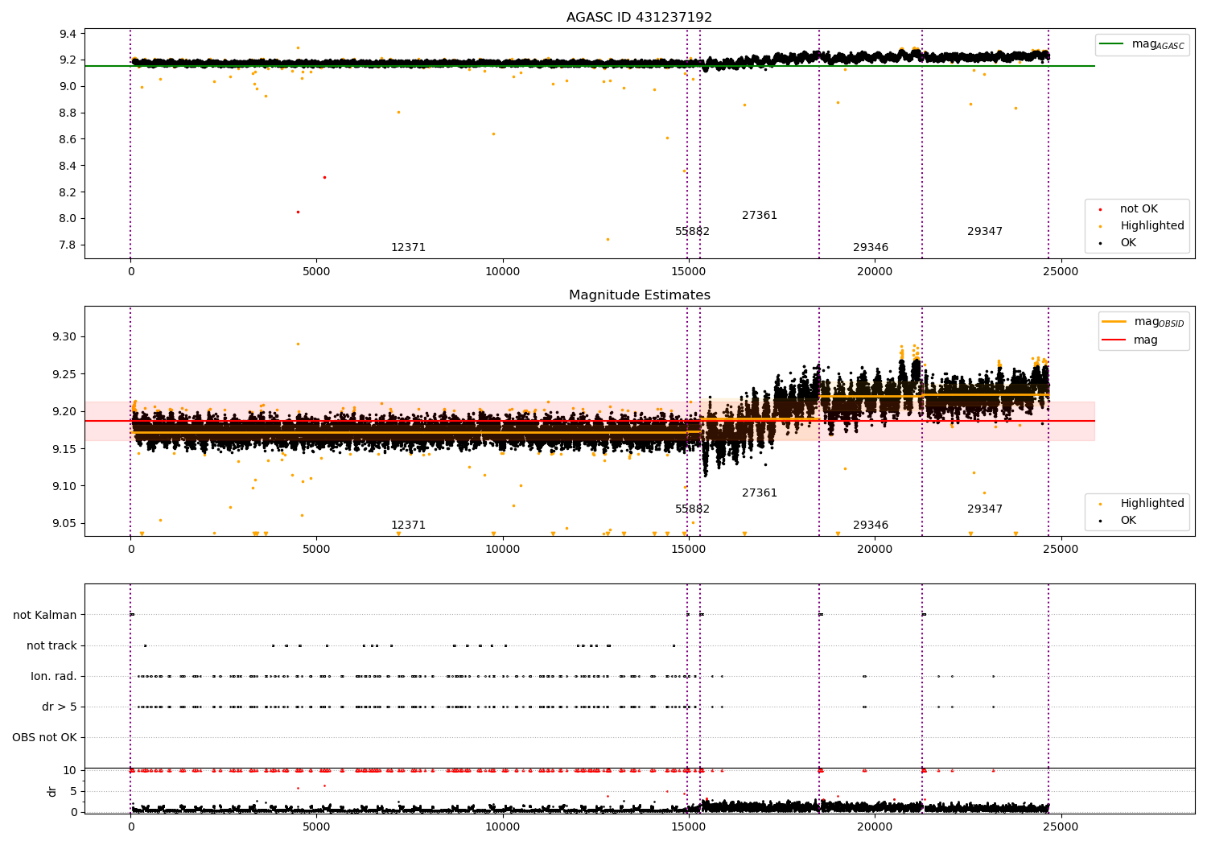Image resolution: width=1207 pixels, height=845 pixels.
Task: Click the 25000 x-tick of the bottom plot
Action: [x=1061, y=826]
